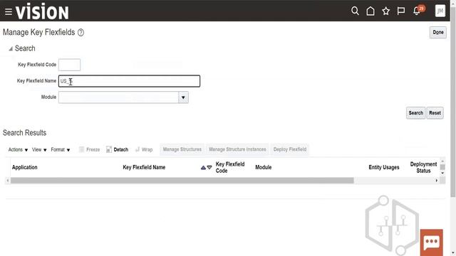Viewport: 456px width, 256px height.
Task: Click Manage Structure Instances button
Action: tap(237, 149)
